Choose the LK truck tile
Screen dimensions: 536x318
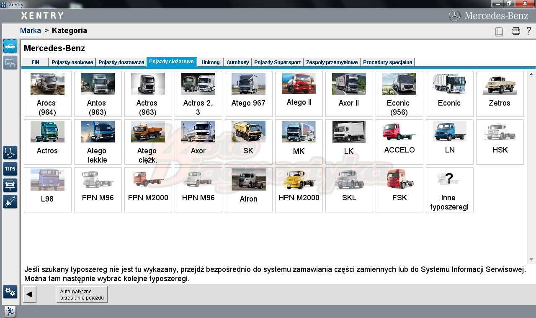349,142
